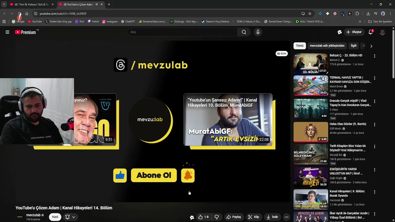
Task: Open Steam'e Hoş Geldiniz bookmark
Action: 215,22
